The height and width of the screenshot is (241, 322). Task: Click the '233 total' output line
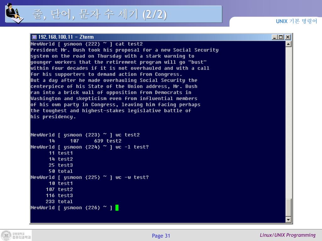[59, 201]
